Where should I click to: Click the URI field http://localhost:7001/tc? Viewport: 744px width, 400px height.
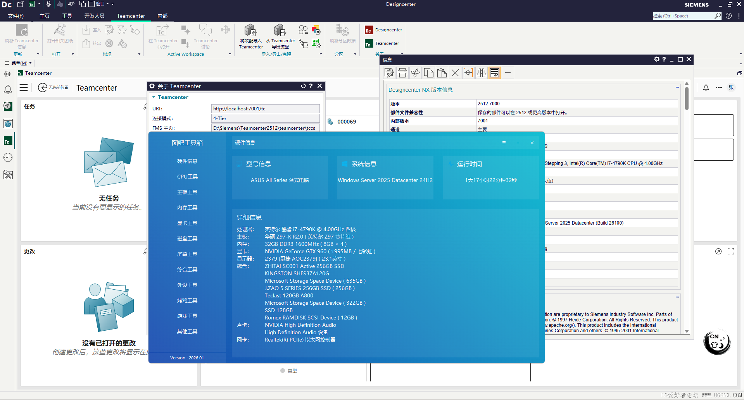pyautogui.click(x=266, y=109)
